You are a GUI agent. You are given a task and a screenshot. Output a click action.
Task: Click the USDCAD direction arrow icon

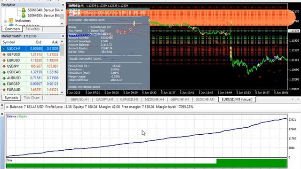coord(4,72)
